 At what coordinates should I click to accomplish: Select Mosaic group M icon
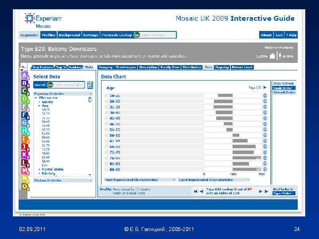tap(25, 170)
